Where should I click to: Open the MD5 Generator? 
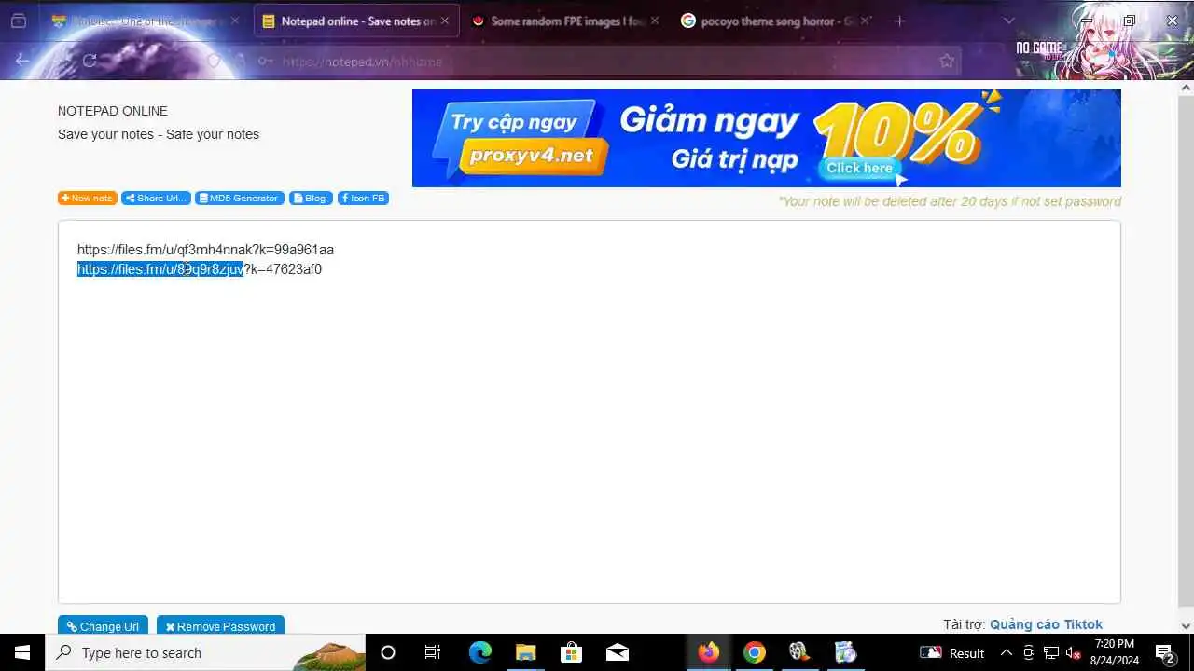[x=240, y=198]
